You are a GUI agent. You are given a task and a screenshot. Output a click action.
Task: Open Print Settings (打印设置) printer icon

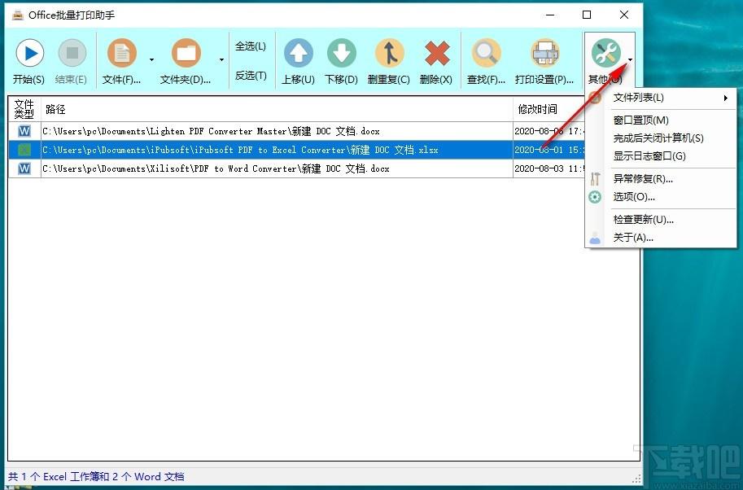[x=544, y=53]
